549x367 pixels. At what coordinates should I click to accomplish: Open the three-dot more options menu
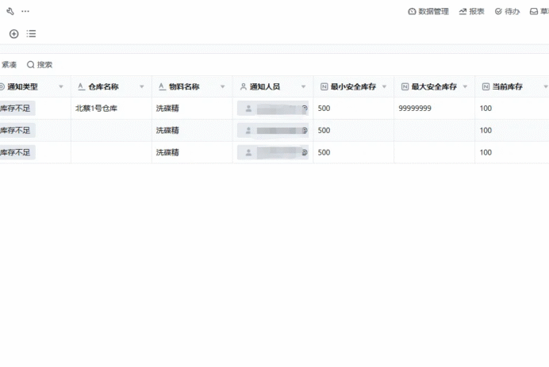point(25,11)
